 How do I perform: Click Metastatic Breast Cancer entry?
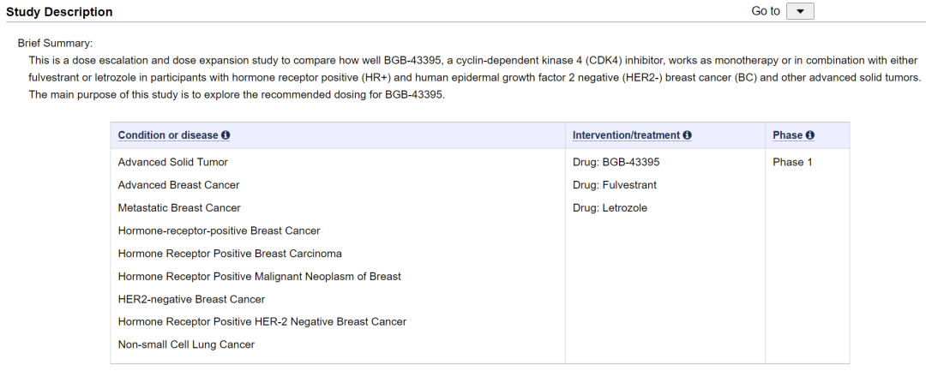click(179, 208)
